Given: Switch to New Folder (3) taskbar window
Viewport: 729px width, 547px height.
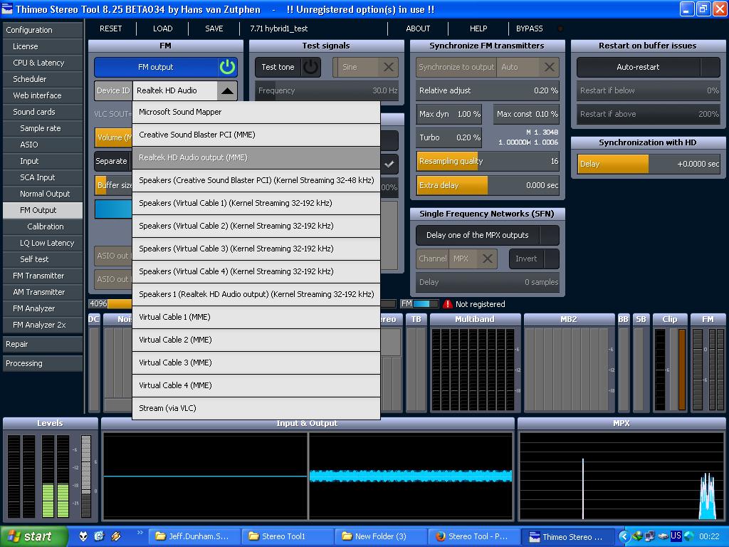Looking at the screenshot, I should point(382,536).
